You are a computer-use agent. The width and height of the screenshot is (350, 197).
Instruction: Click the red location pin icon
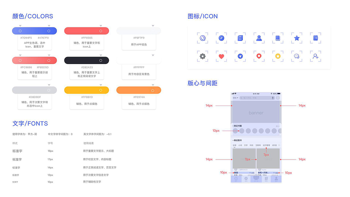tap(259, 56)
